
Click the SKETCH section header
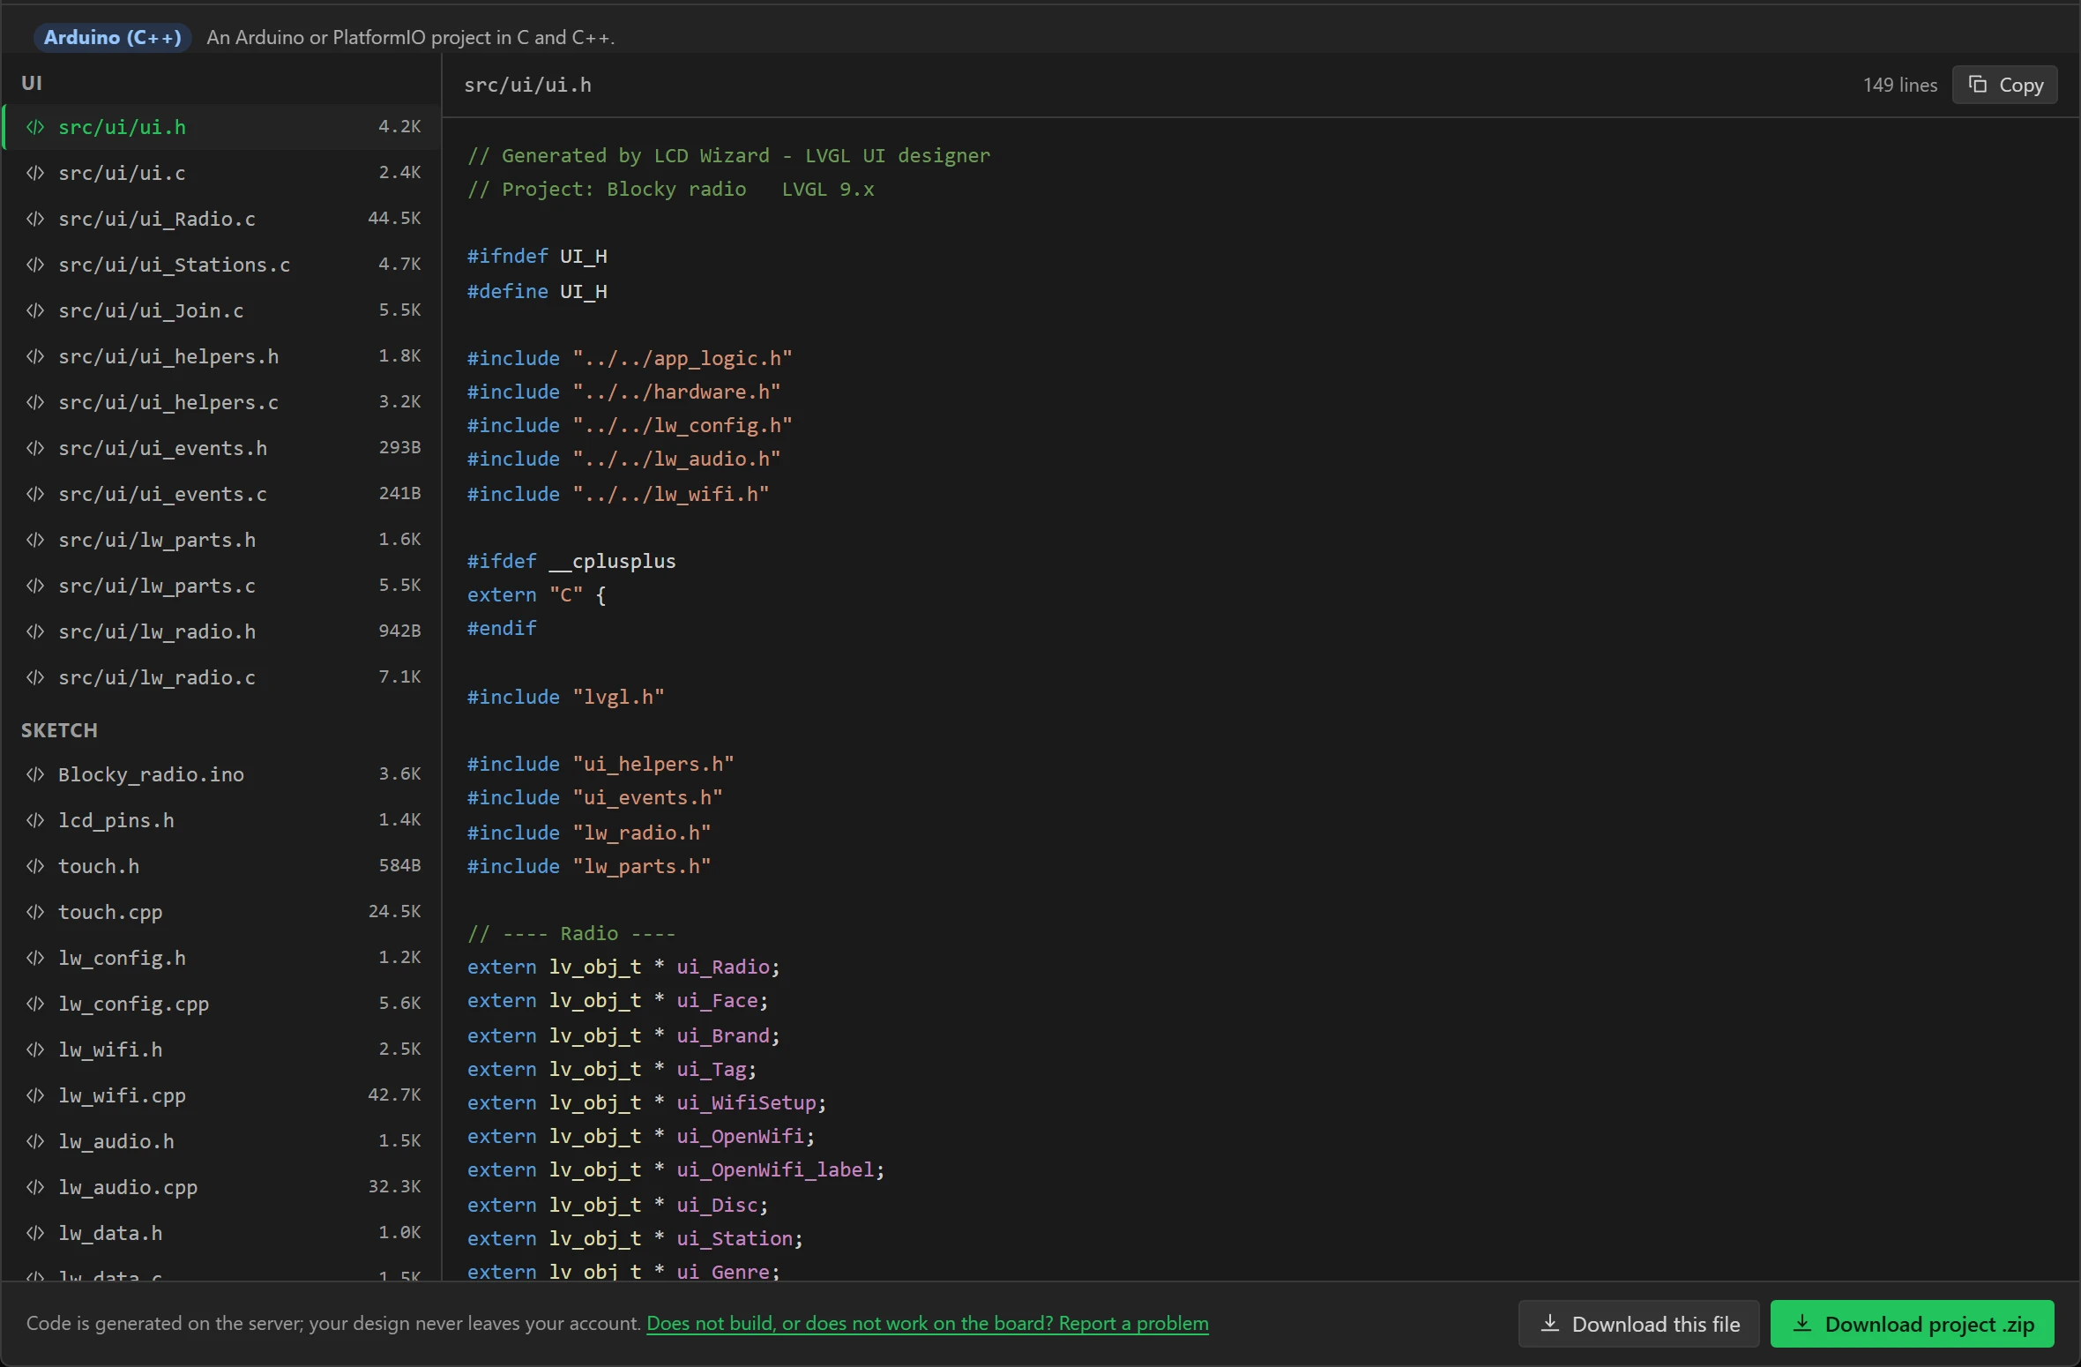[x=59, y=730]
